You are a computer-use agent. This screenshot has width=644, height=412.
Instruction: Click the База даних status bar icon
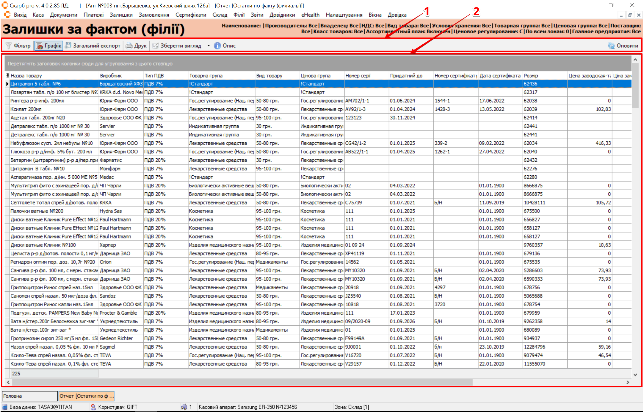pyautogui.click(x=5, y=407)
